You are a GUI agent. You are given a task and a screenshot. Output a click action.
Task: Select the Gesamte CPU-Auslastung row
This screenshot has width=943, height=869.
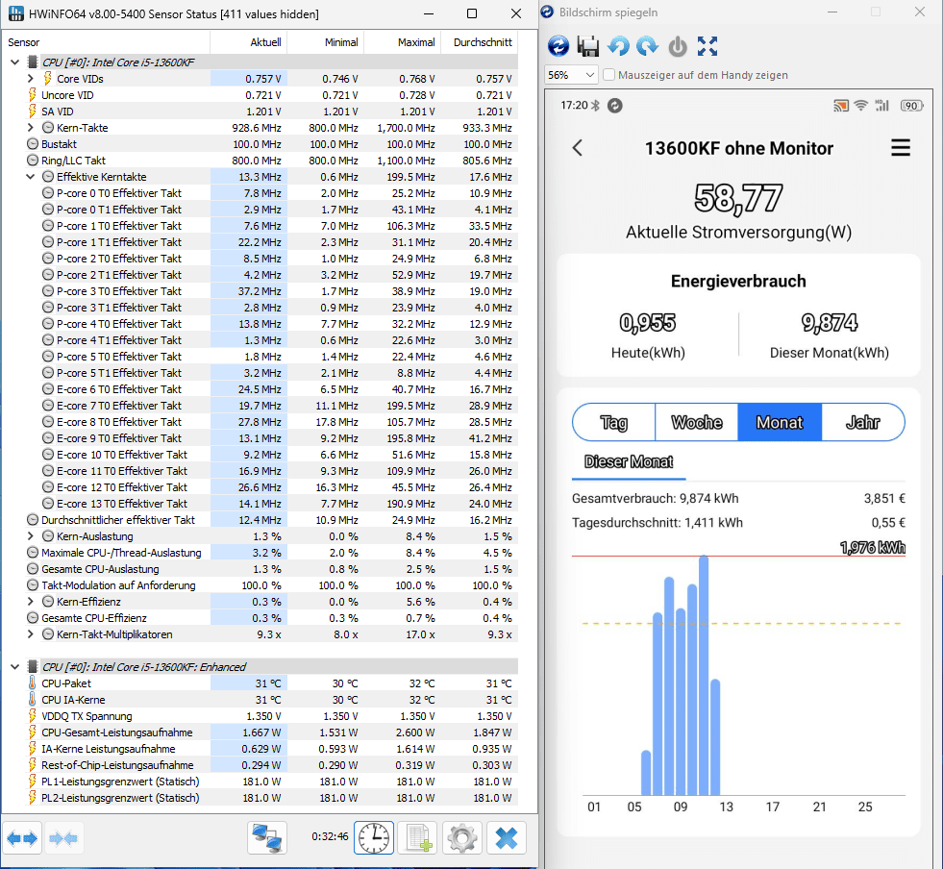tap(260, 569)
